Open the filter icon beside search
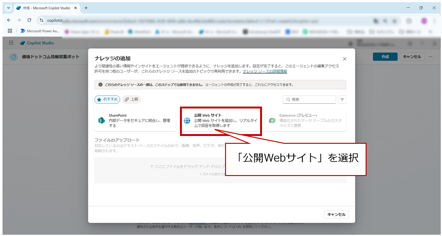442x236 pixels. (342, 100)
